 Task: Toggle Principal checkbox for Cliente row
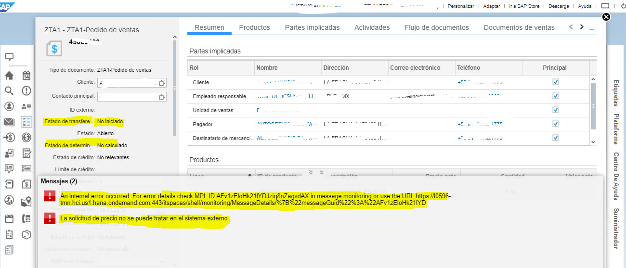point(555,82)
